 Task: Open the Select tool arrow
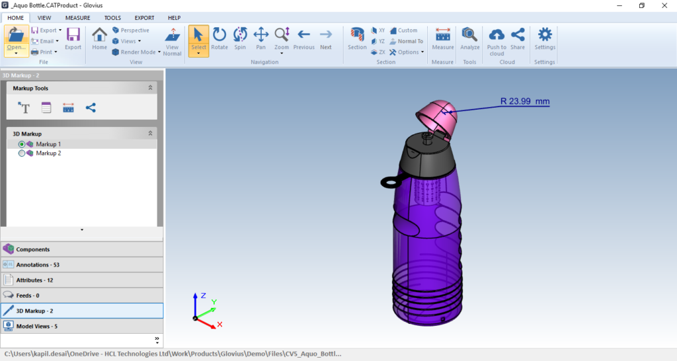(x=198, y=54)
